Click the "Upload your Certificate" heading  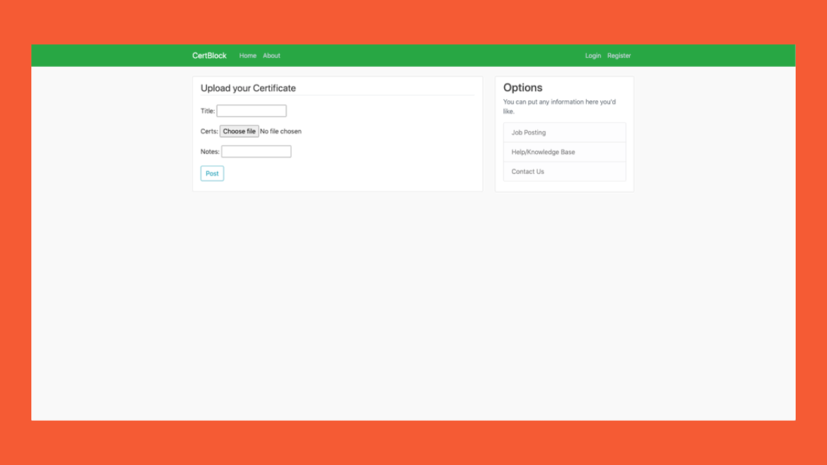coord(248,88)
